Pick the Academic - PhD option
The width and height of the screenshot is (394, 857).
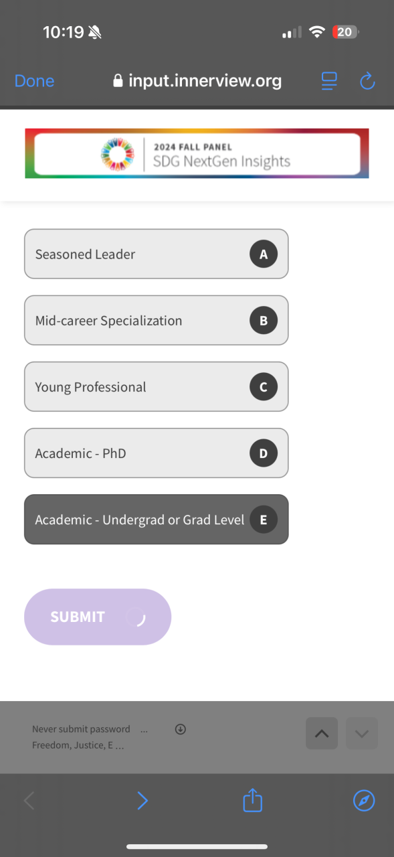[x=157, y=453]
